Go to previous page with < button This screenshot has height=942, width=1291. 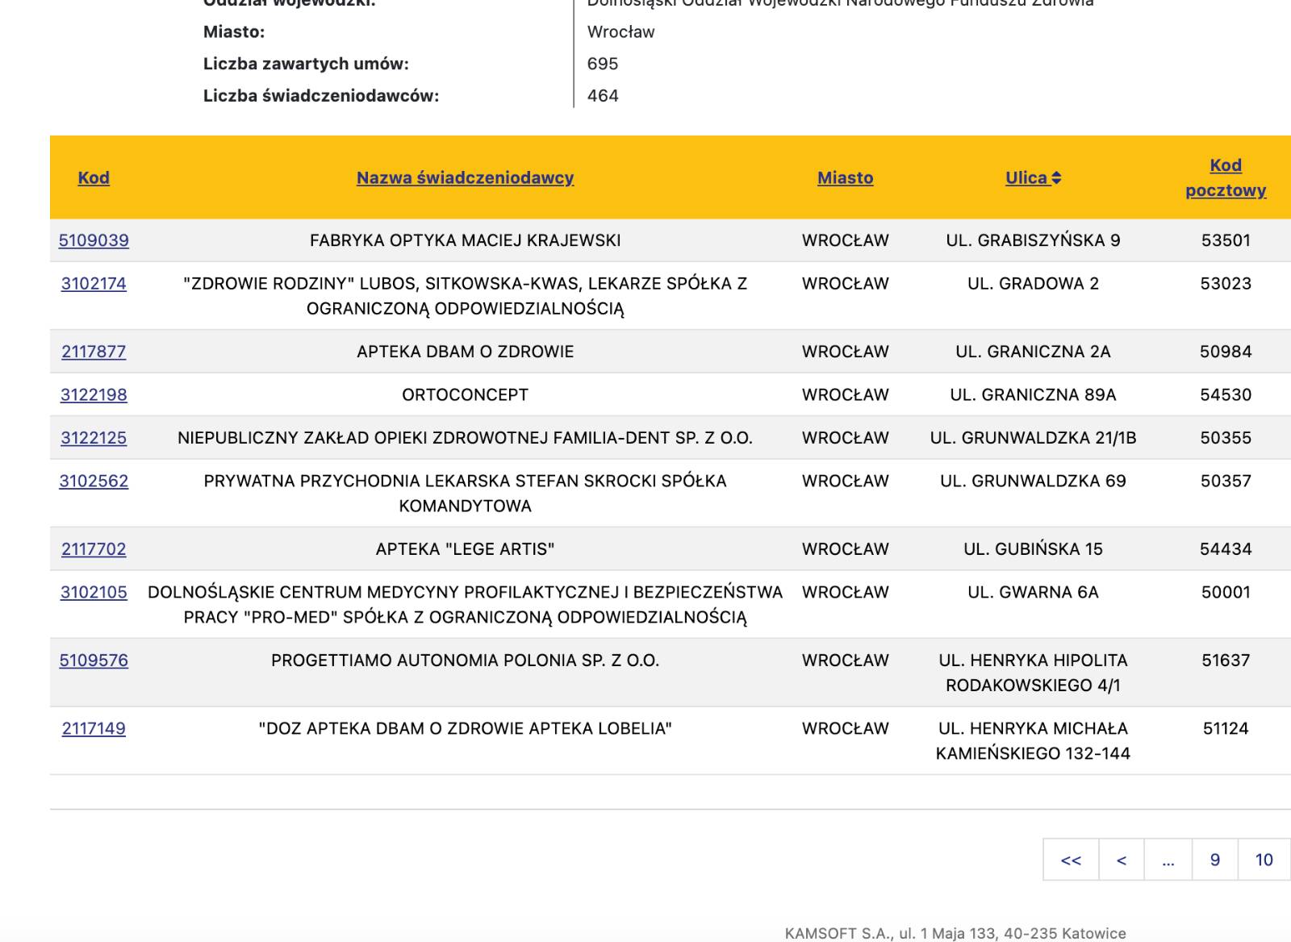pyautogui.click(x=1121, y=860)
